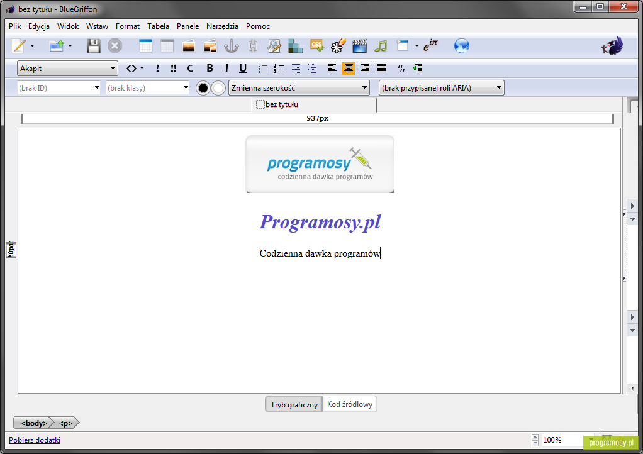Create ordered numbered list
This screenshot has width=643, height=454.
[x=279, y=69]
